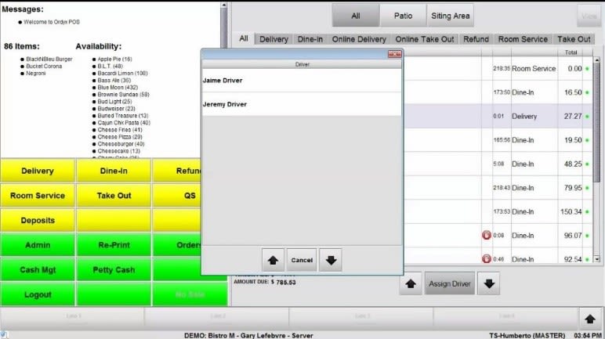This screenshot has height=339, width=605.
Task: Click the faded View button at top right
Action: [589, 16]
